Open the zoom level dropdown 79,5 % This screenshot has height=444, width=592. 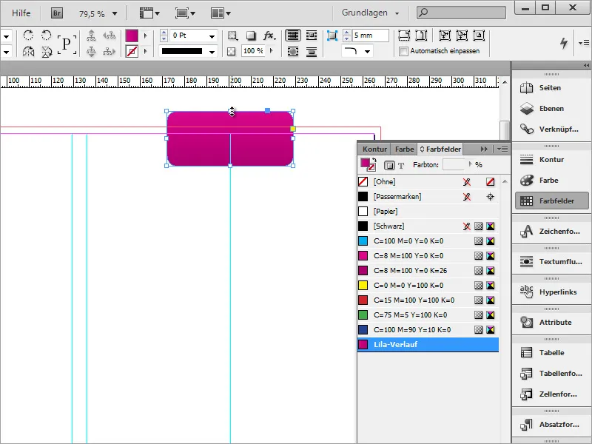(x=115, y=14)
